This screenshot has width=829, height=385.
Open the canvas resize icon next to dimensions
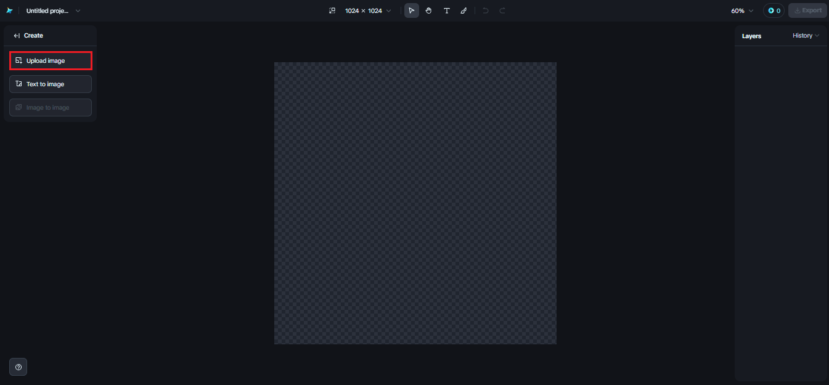(x=332, y=10)
